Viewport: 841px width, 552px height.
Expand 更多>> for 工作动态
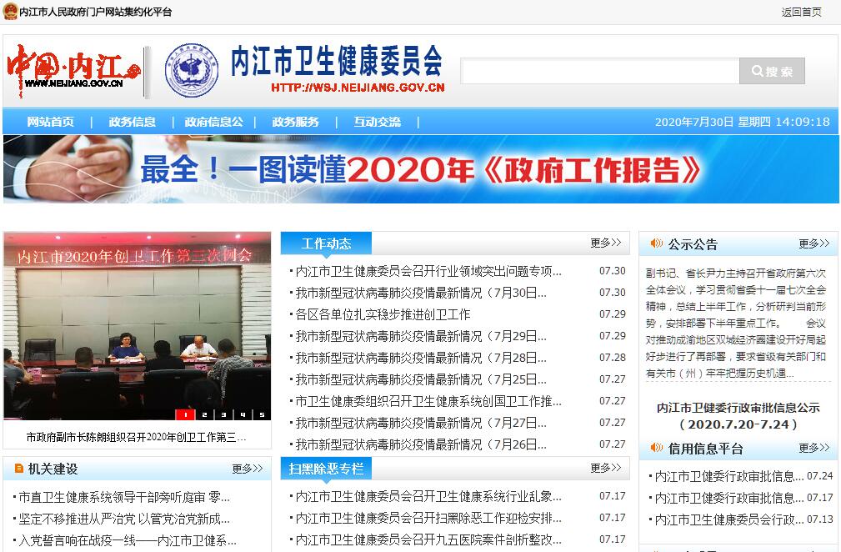pos(606,243)
